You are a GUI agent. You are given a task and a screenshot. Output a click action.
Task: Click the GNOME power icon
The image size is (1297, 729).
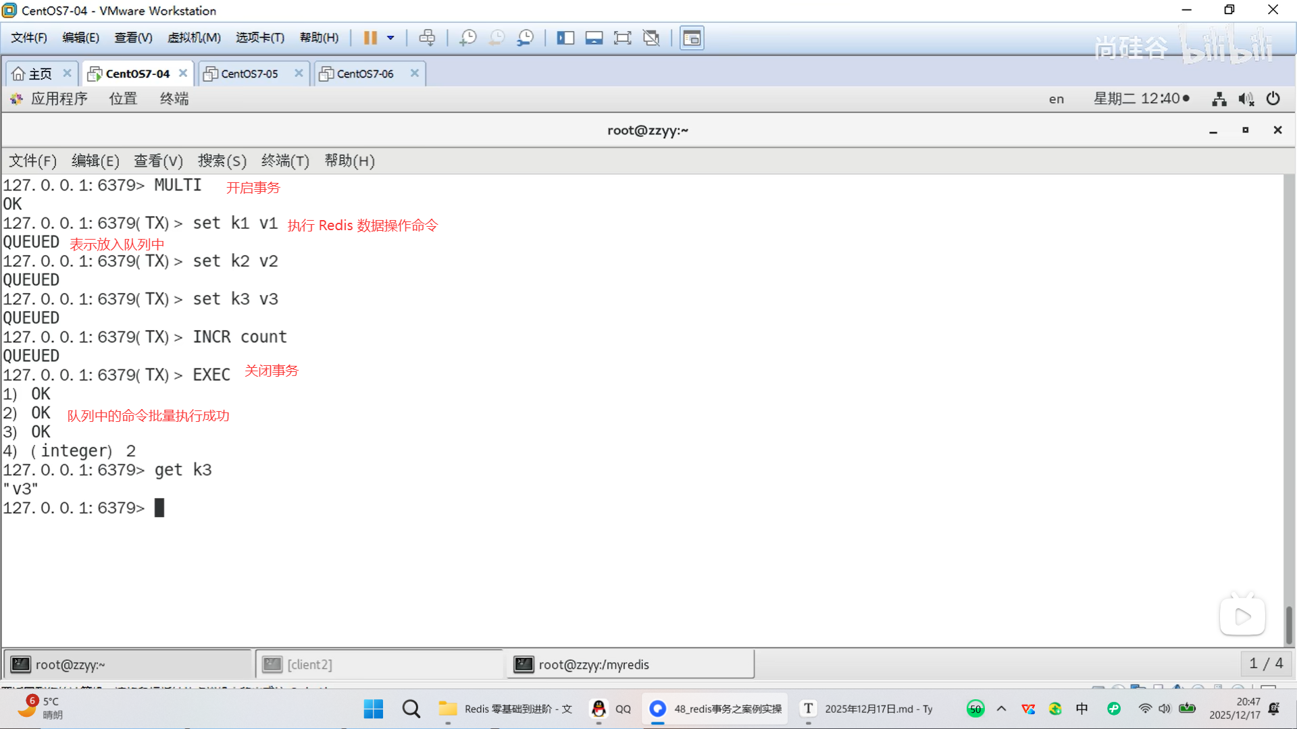click(x=1273, y=99)
